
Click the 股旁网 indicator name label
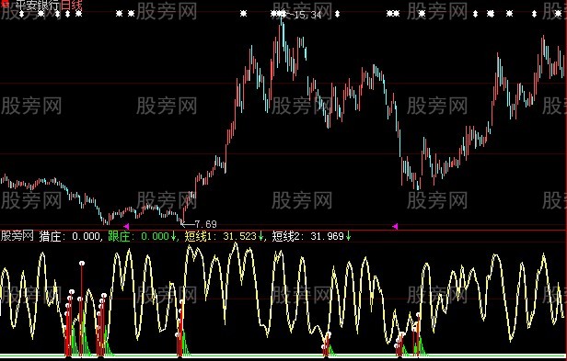(x=17, y=236)
